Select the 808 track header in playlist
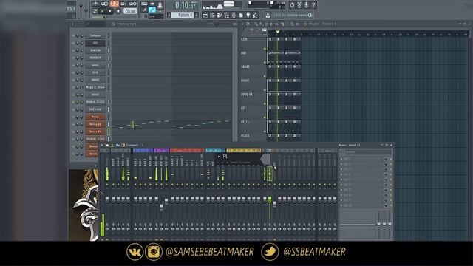This screenshot has height=266, width=473. click(x=253, y=58)
